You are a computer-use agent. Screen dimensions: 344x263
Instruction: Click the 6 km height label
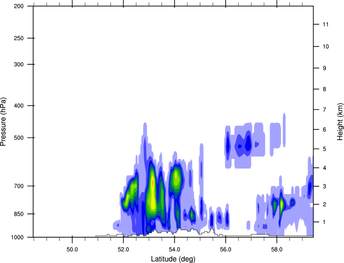[325, 129]
